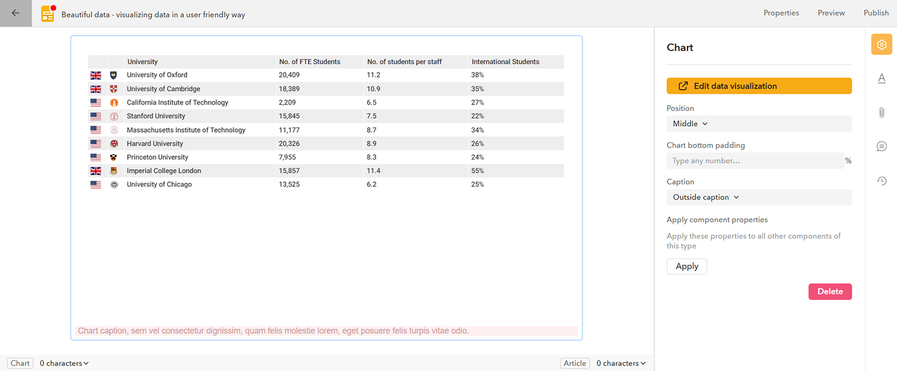Click the 38% international students cell
Screen dimensions: 897x371
coord(478,75)
